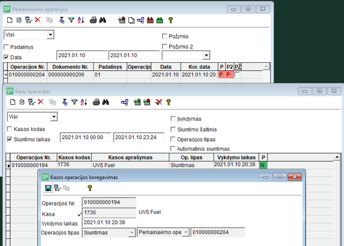Click the Vykdymo laikas column header
Image resolution: width=344 pixels, height=246 pixels.
pyautogui.click(x=236, y=158)
